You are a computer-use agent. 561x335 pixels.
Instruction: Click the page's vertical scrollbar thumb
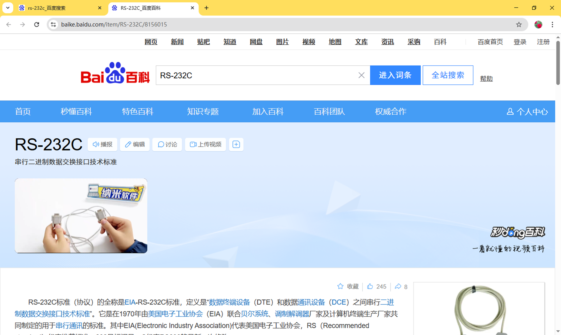[558, 63]
